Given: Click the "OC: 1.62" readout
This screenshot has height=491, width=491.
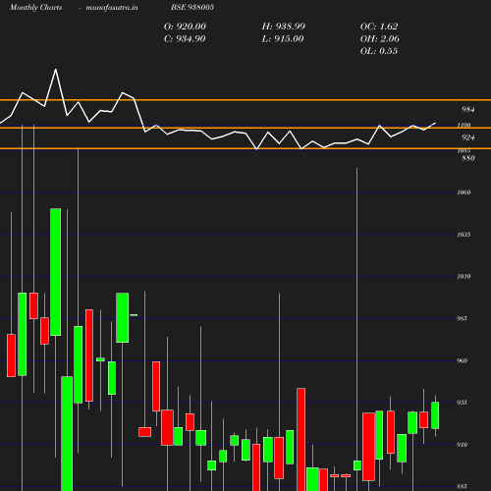Looking at the screenshot, I should (x=379, y=27).
